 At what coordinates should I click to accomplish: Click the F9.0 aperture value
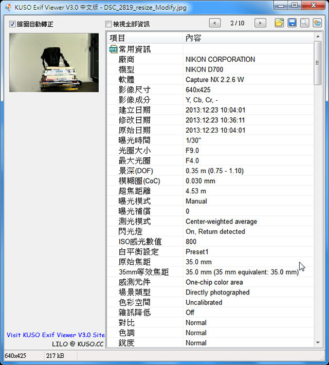pos(192,151)
